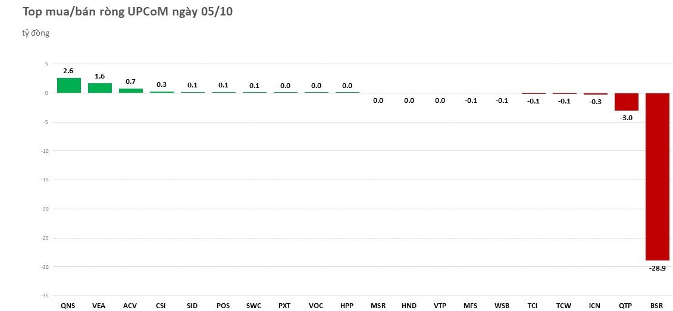Click the 'tỷ đồng' unit label
The height and width of the screenshot is (311, 673).
pos(36,33)
